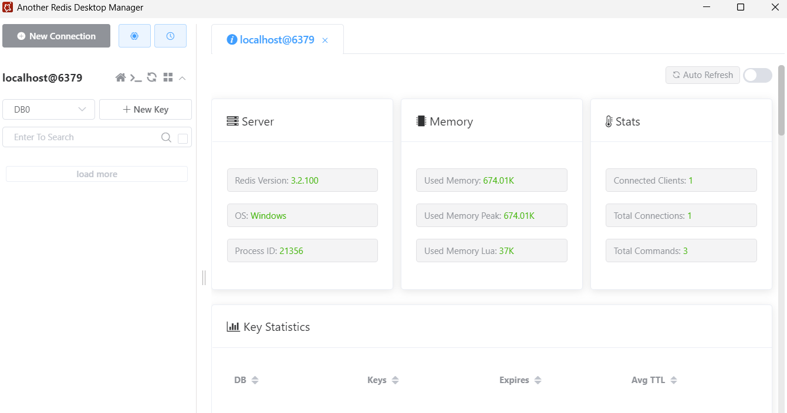The image size is (787, 413).
Task: Click localhost@6379 connection name in sidebar
Action: coord(42,78)
